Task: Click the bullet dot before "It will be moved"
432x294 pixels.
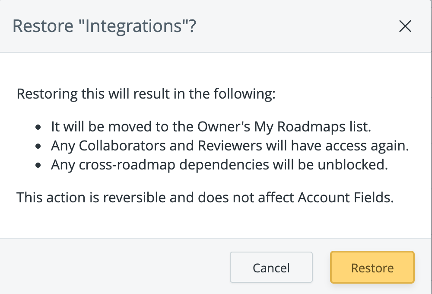Action: [38, 128]
